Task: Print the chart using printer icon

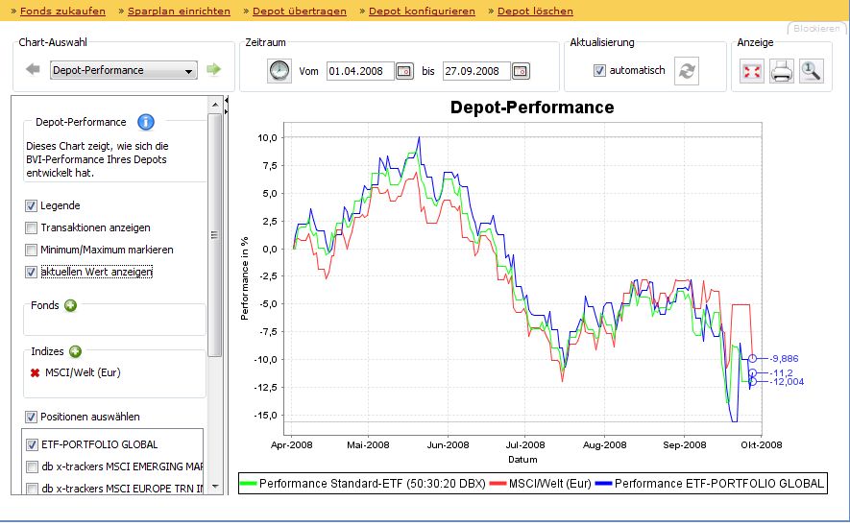Action: (782, 72)
